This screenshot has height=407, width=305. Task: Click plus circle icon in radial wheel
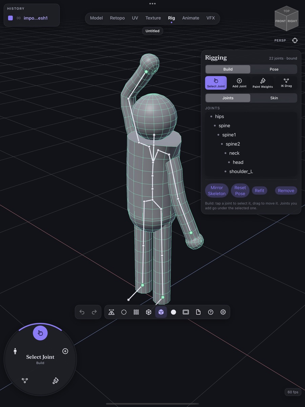tap(65, 351)
